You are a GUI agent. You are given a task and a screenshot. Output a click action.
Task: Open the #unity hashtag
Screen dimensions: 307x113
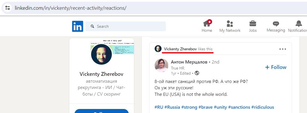click(x=220, y=107)
